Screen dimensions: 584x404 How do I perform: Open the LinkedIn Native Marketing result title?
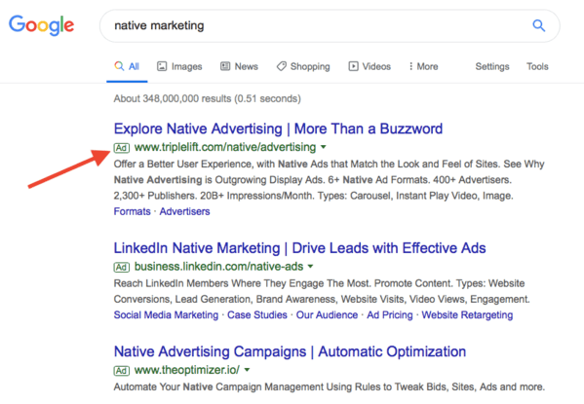tap(300, 248)
